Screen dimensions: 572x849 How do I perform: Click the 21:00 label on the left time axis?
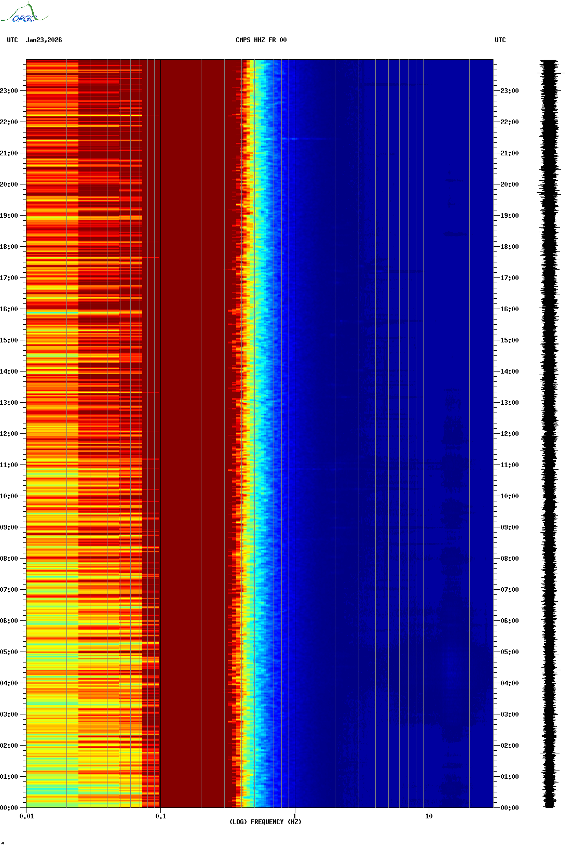9,153
